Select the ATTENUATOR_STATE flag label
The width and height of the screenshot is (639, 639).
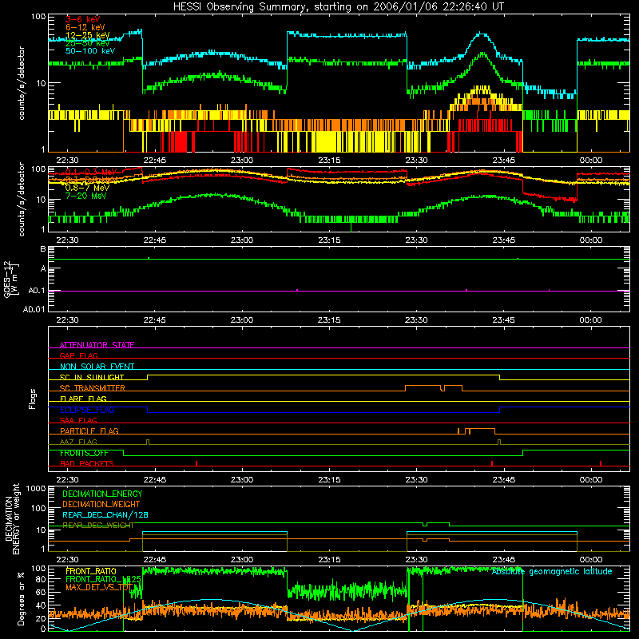[x=97, y=345]
